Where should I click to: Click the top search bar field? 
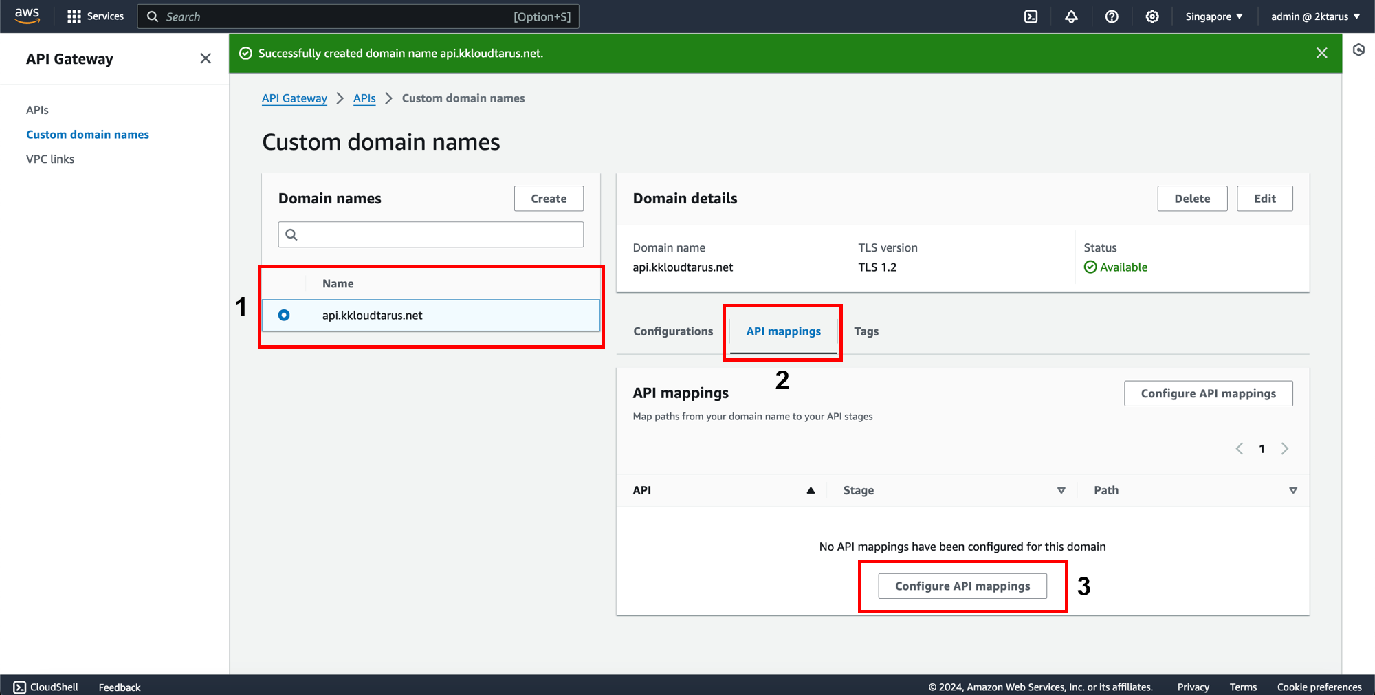click(x=358, y=16)
